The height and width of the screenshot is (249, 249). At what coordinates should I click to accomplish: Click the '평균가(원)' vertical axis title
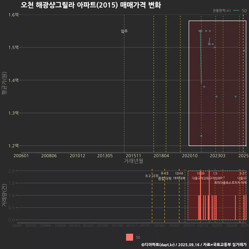[x=4, y=83]
